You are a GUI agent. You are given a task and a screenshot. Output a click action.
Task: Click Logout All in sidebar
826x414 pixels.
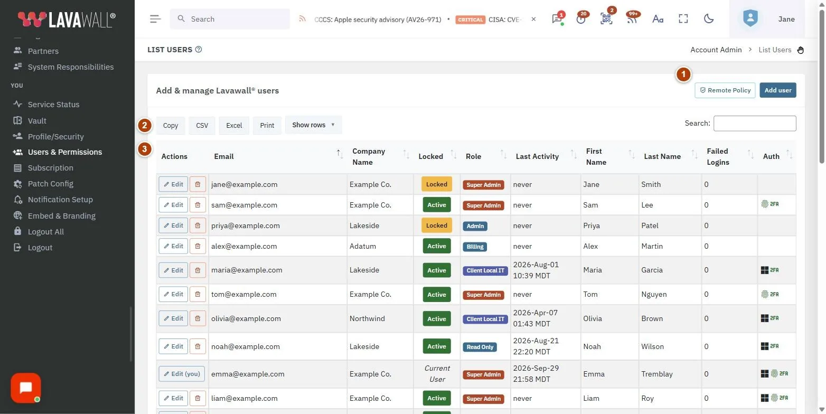pyautogui.click(x=45, y=232)
